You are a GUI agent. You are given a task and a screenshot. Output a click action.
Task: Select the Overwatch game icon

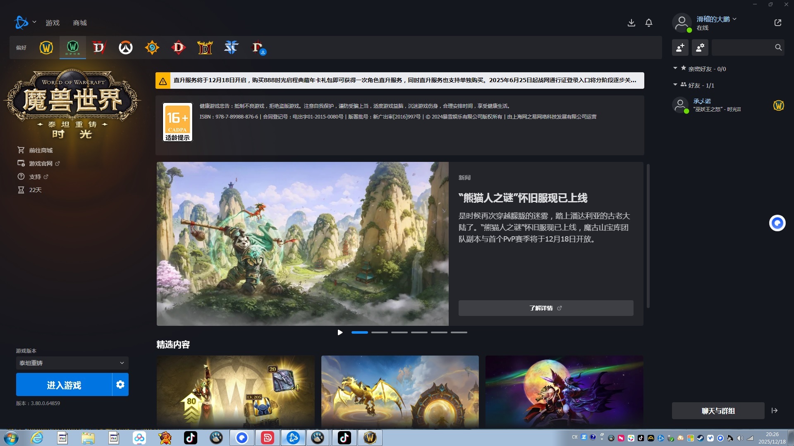pos(126,47)
